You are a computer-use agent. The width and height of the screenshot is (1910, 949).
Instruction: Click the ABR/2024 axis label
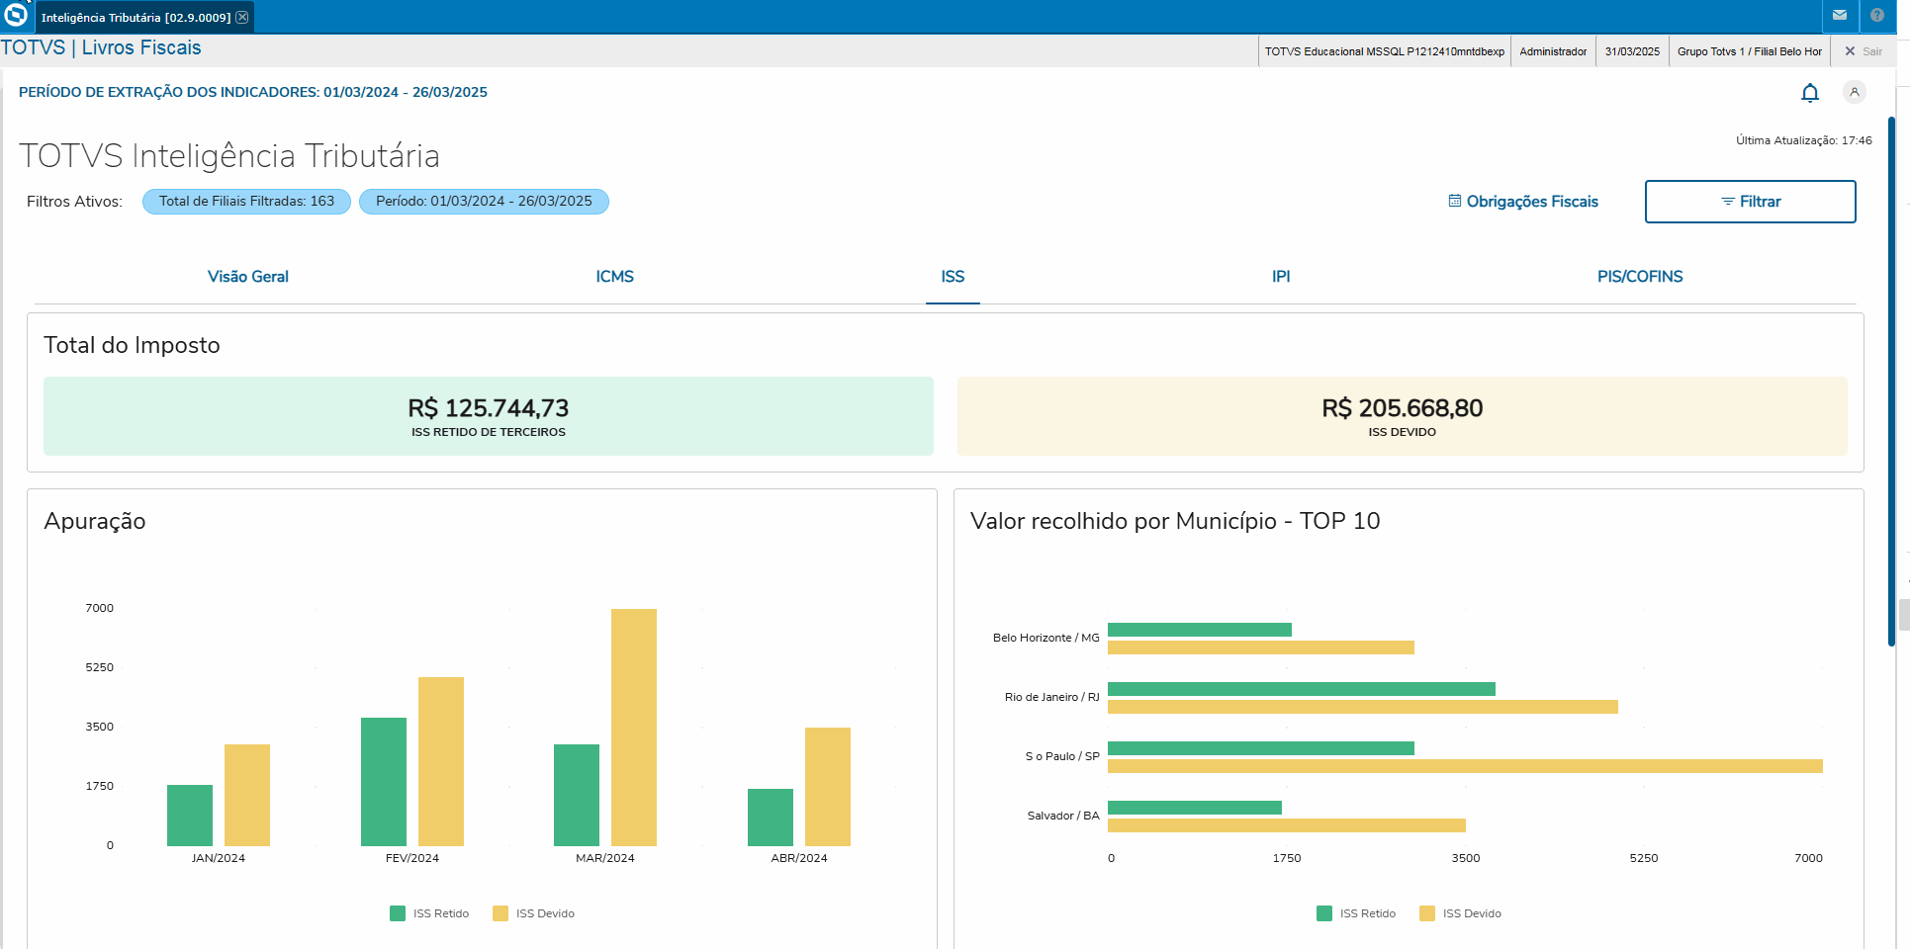799,858
